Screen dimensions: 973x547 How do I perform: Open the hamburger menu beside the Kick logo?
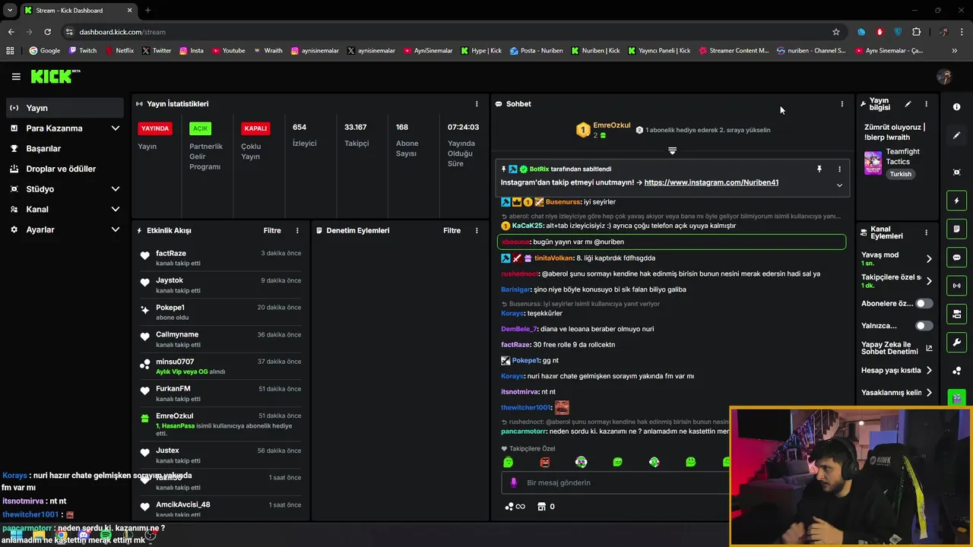[16, 77]
